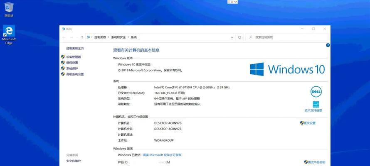The image size is (370, 166).
Task: Select 系统 in the breadcrumb path
Action: pyautogui.click(x=134, y=37)
